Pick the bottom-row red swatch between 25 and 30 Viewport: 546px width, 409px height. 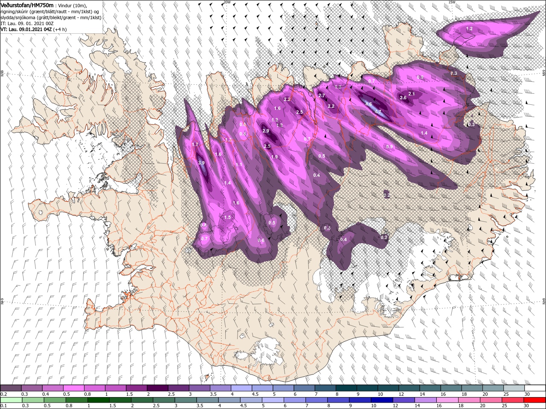coord(512,400)
